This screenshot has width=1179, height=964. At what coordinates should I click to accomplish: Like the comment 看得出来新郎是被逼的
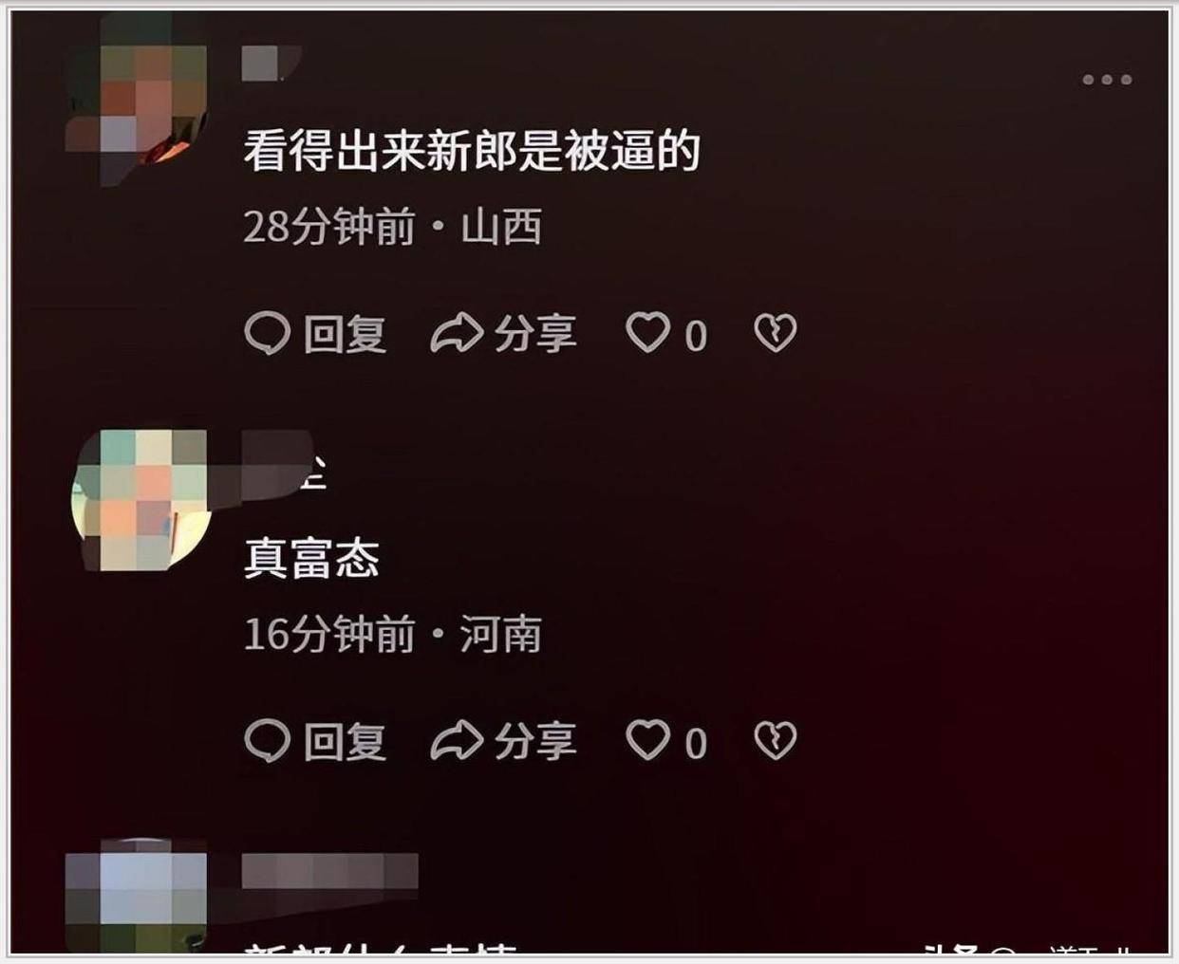tap(647, 334)
